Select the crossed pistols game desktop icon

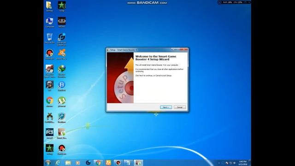tap(49, 118)
